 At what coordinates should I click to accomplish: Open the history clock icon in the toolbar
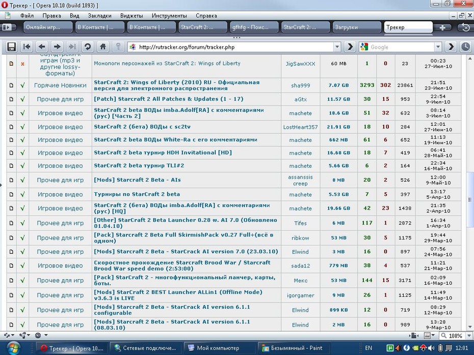point(465,47)
